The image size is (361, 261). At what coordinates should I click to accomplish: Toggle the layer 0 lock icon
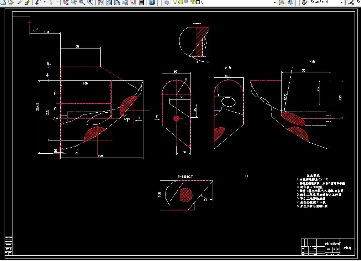tap(193, 2)
